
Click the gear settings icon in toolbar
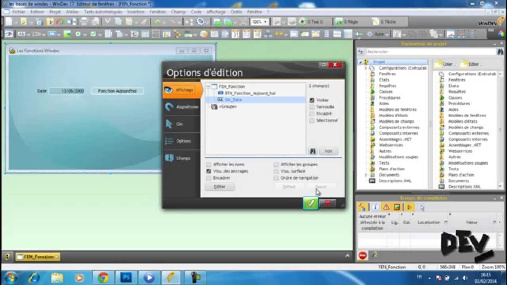(200, 22)
